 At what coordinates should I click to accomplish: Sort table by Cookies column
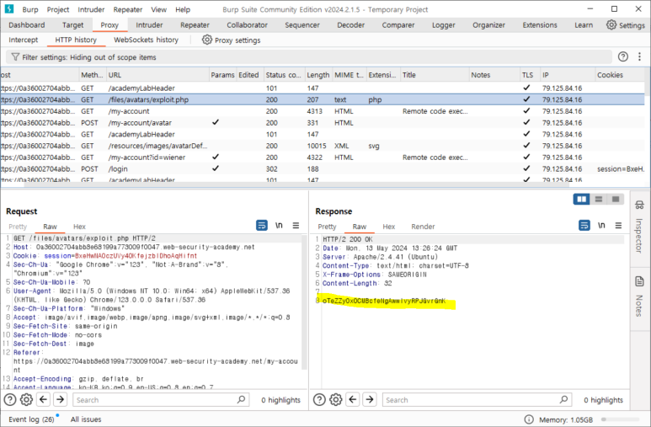(x=620, y=75)
